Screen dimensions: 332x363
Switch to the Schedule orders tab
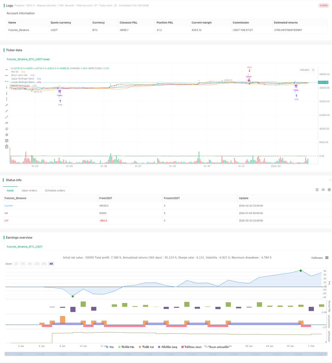coord(55,191)
